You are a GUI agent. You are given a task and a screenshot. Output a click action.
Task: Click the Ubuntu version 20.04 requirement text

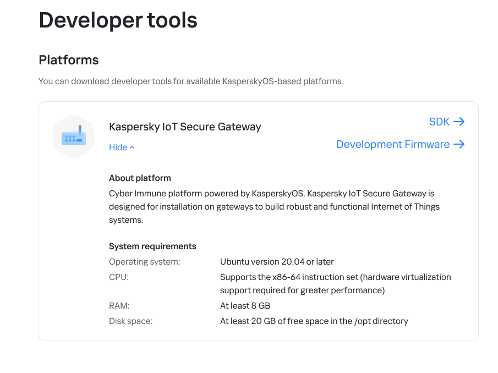click(277, 261)
